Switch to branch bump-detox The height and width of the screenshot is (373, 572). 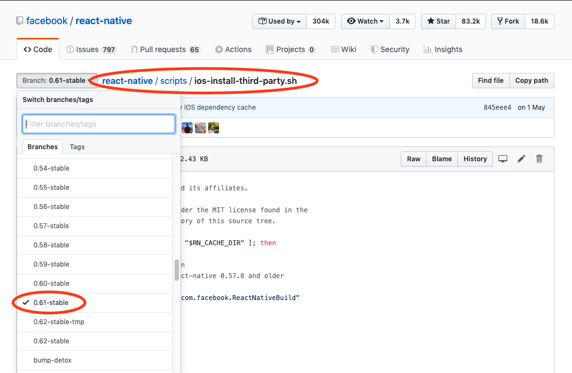click(95, 360)
